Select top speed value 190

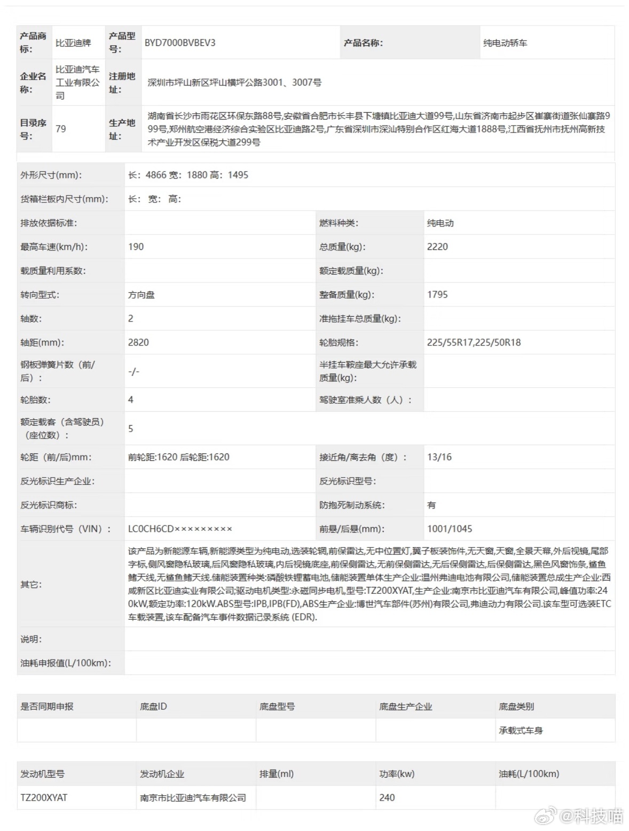coord(136,247)
